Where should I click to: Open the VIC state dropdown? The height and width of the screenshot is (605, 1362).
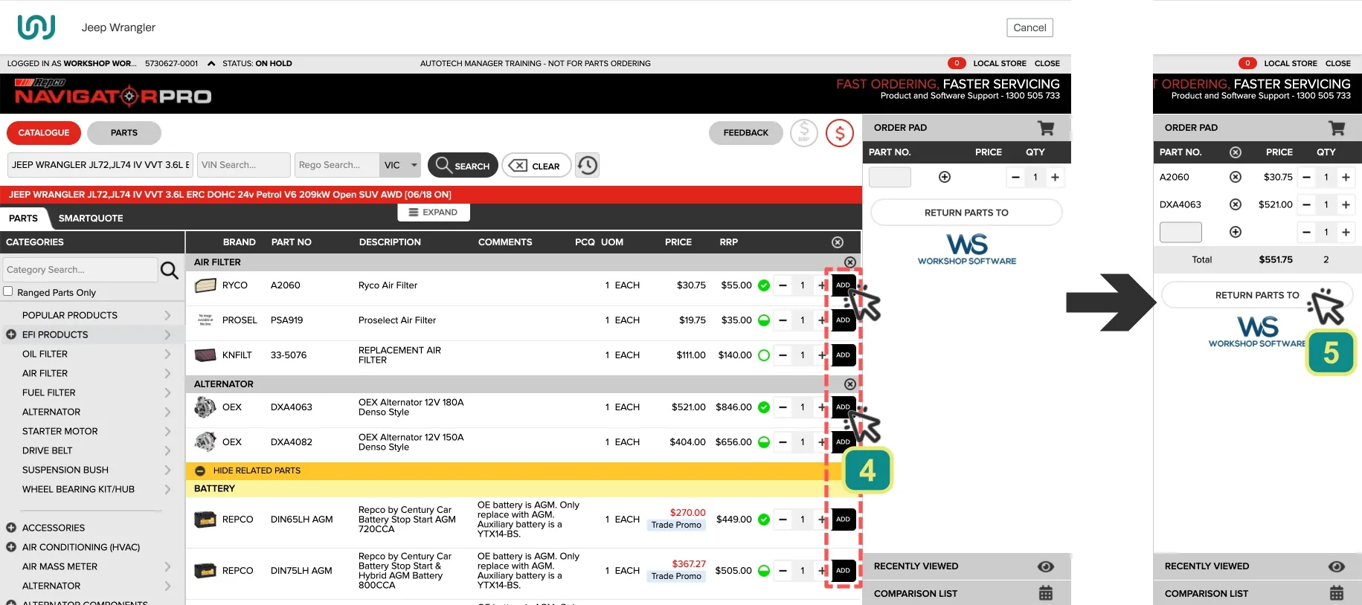click(401, 165)
